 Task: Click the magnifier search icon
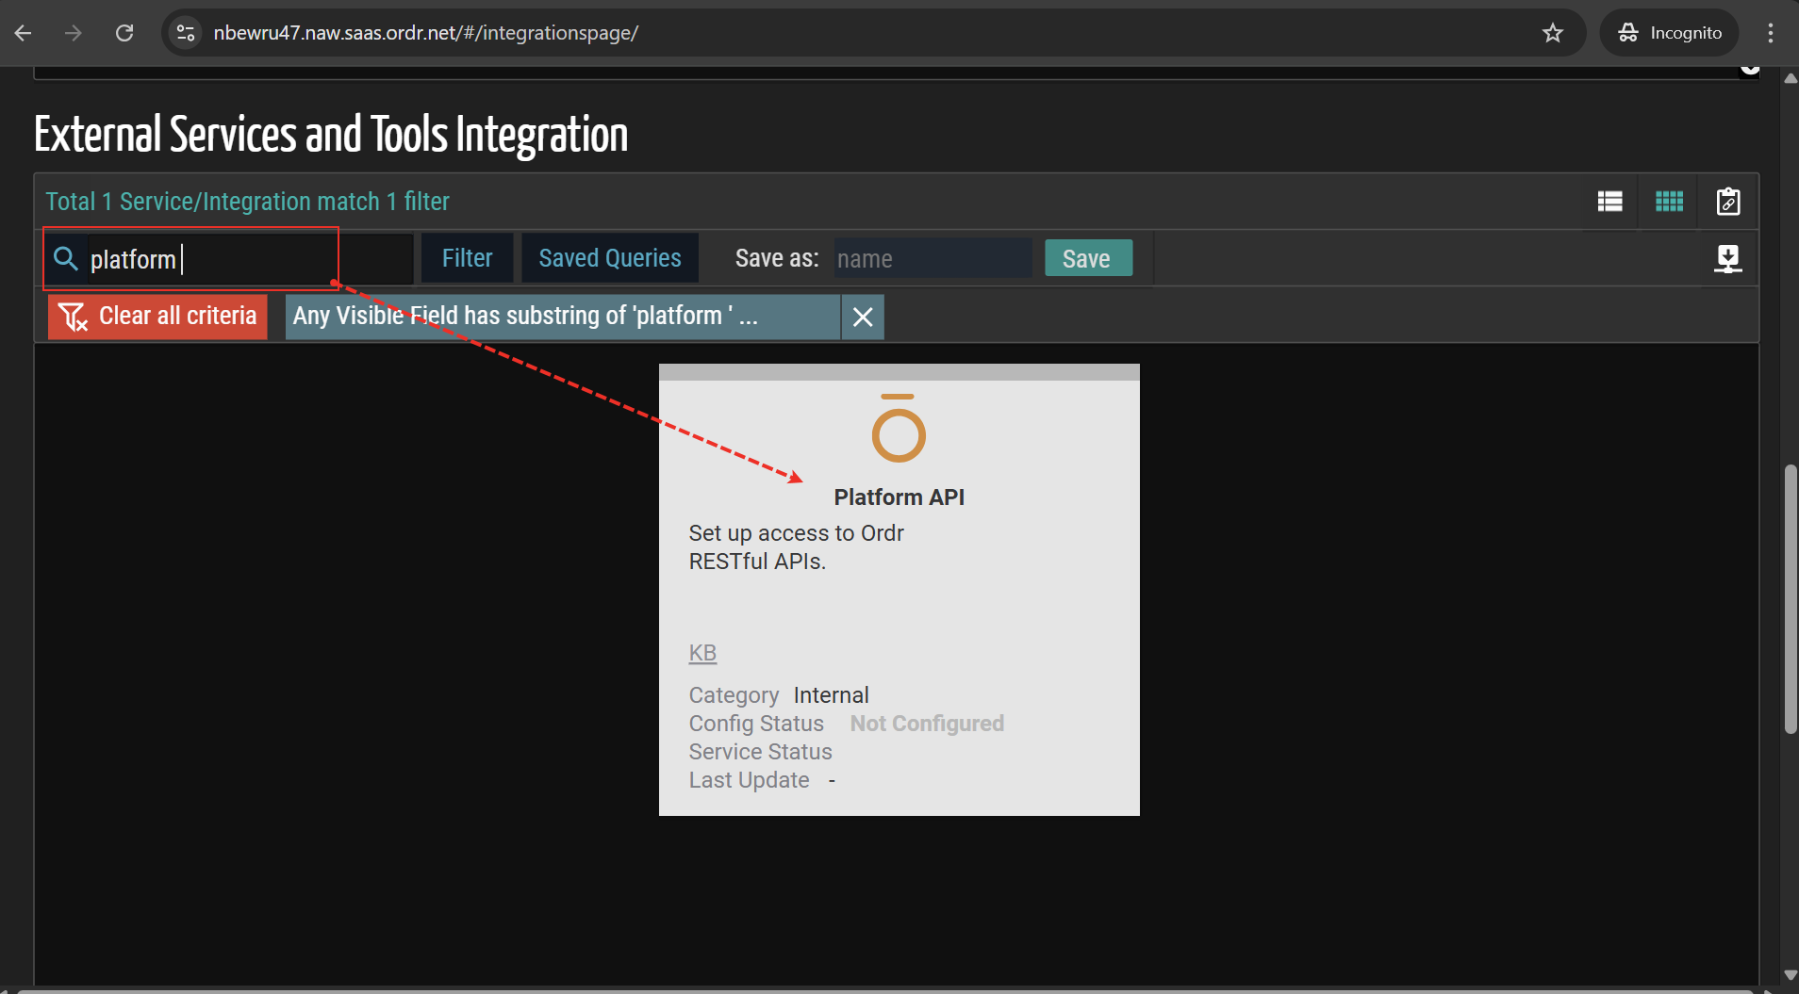click(65, 258)
